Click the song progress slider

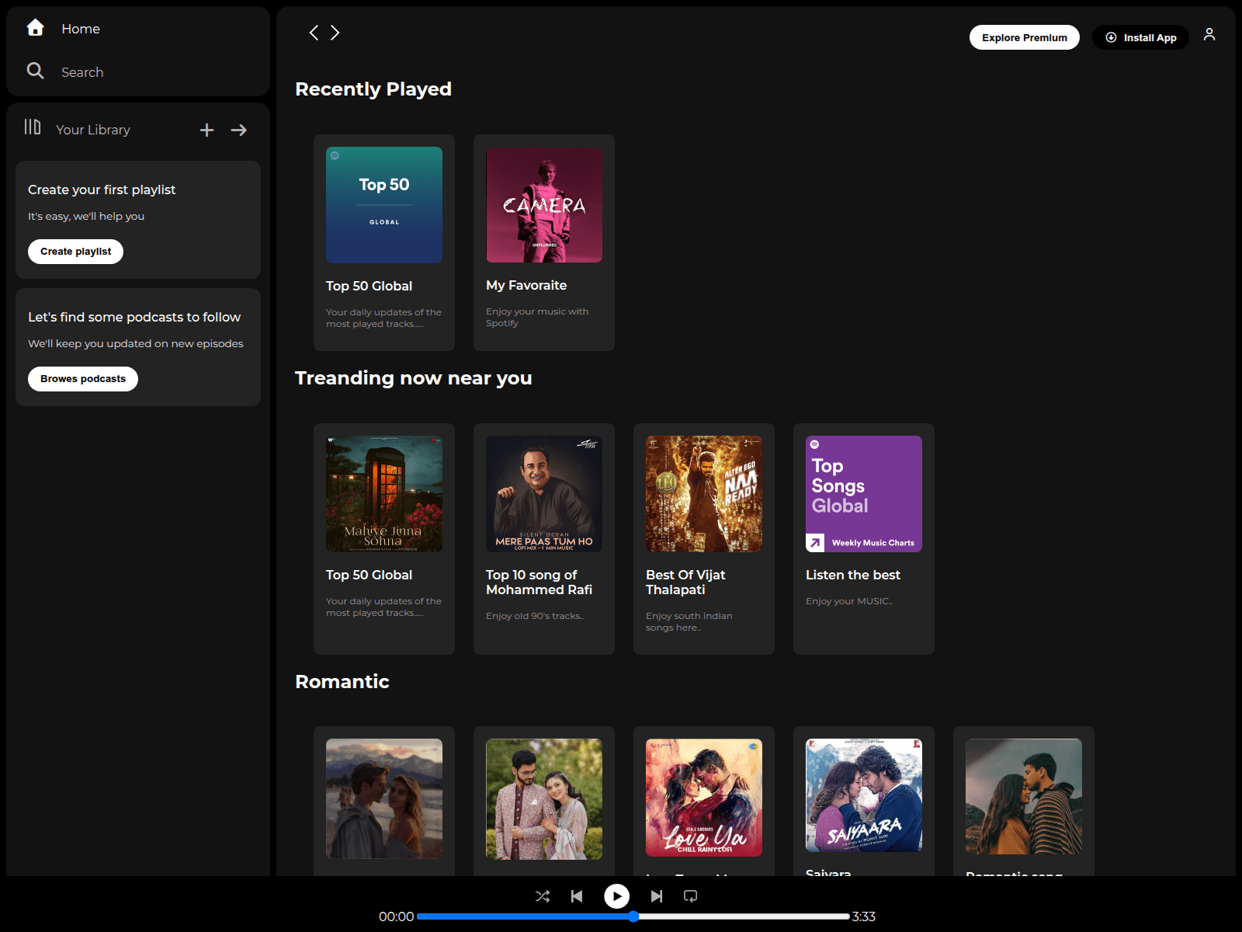[633, 916]
